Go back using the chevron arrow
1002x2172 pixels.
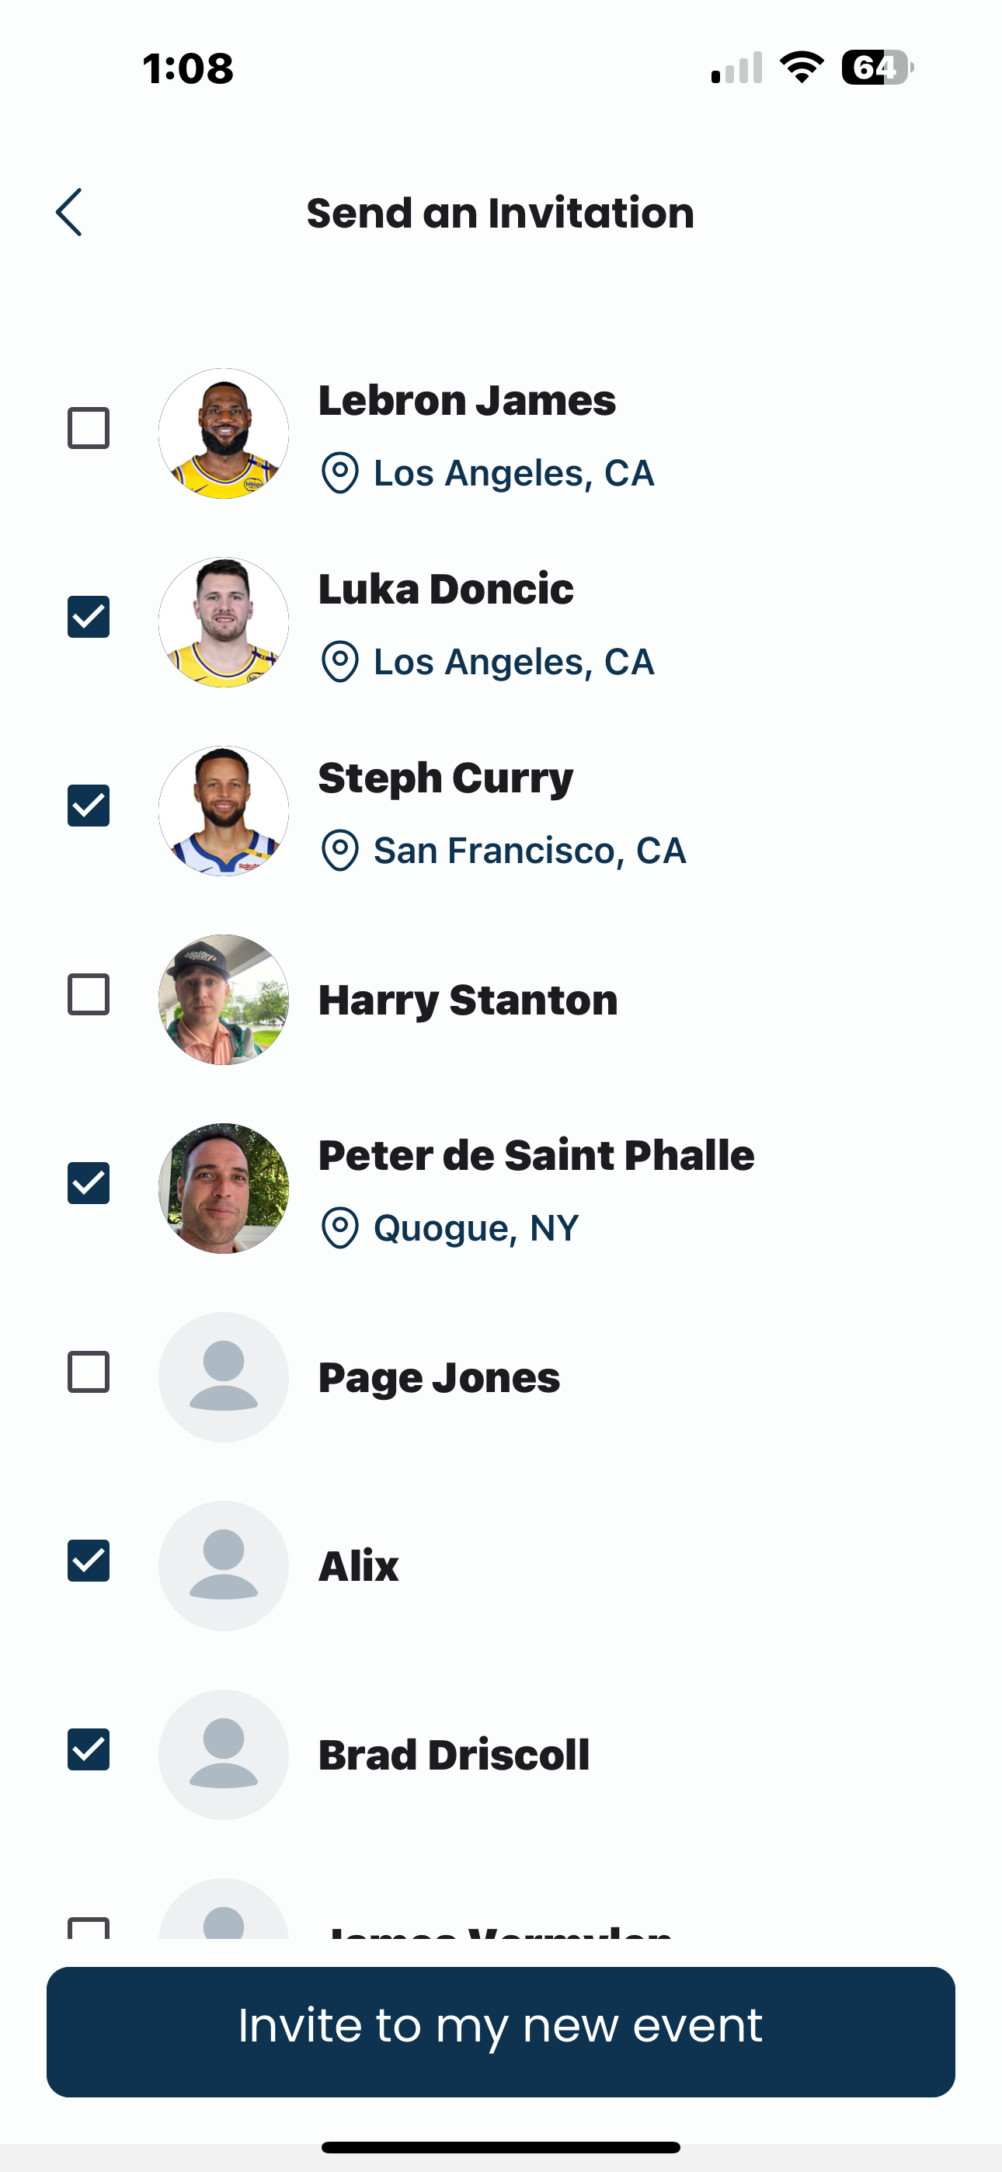click(x=69, y=213)
